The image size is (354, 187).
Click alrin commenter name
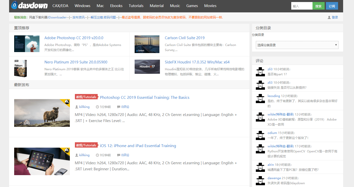pos(271,165)
